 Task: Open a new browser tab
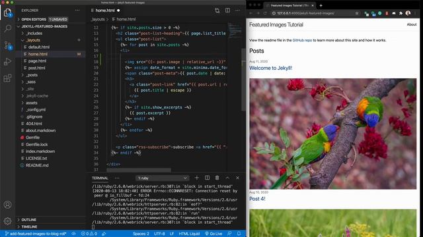[321, 5]
